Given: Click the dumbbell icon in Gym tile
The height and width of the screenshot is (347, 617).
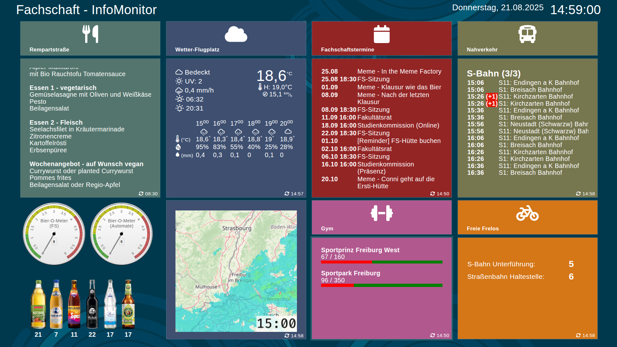Looking at the screenshot, I should coord(381,213).
